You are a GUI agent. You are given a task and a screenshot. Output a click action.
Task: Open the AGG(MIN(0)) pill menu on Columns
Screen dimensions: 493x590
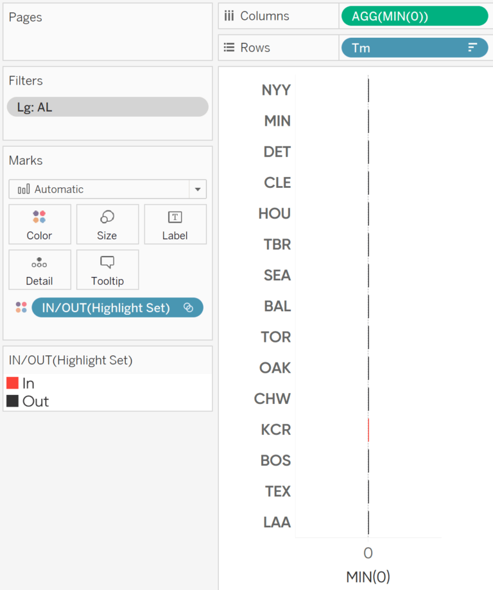coord(414,16)
